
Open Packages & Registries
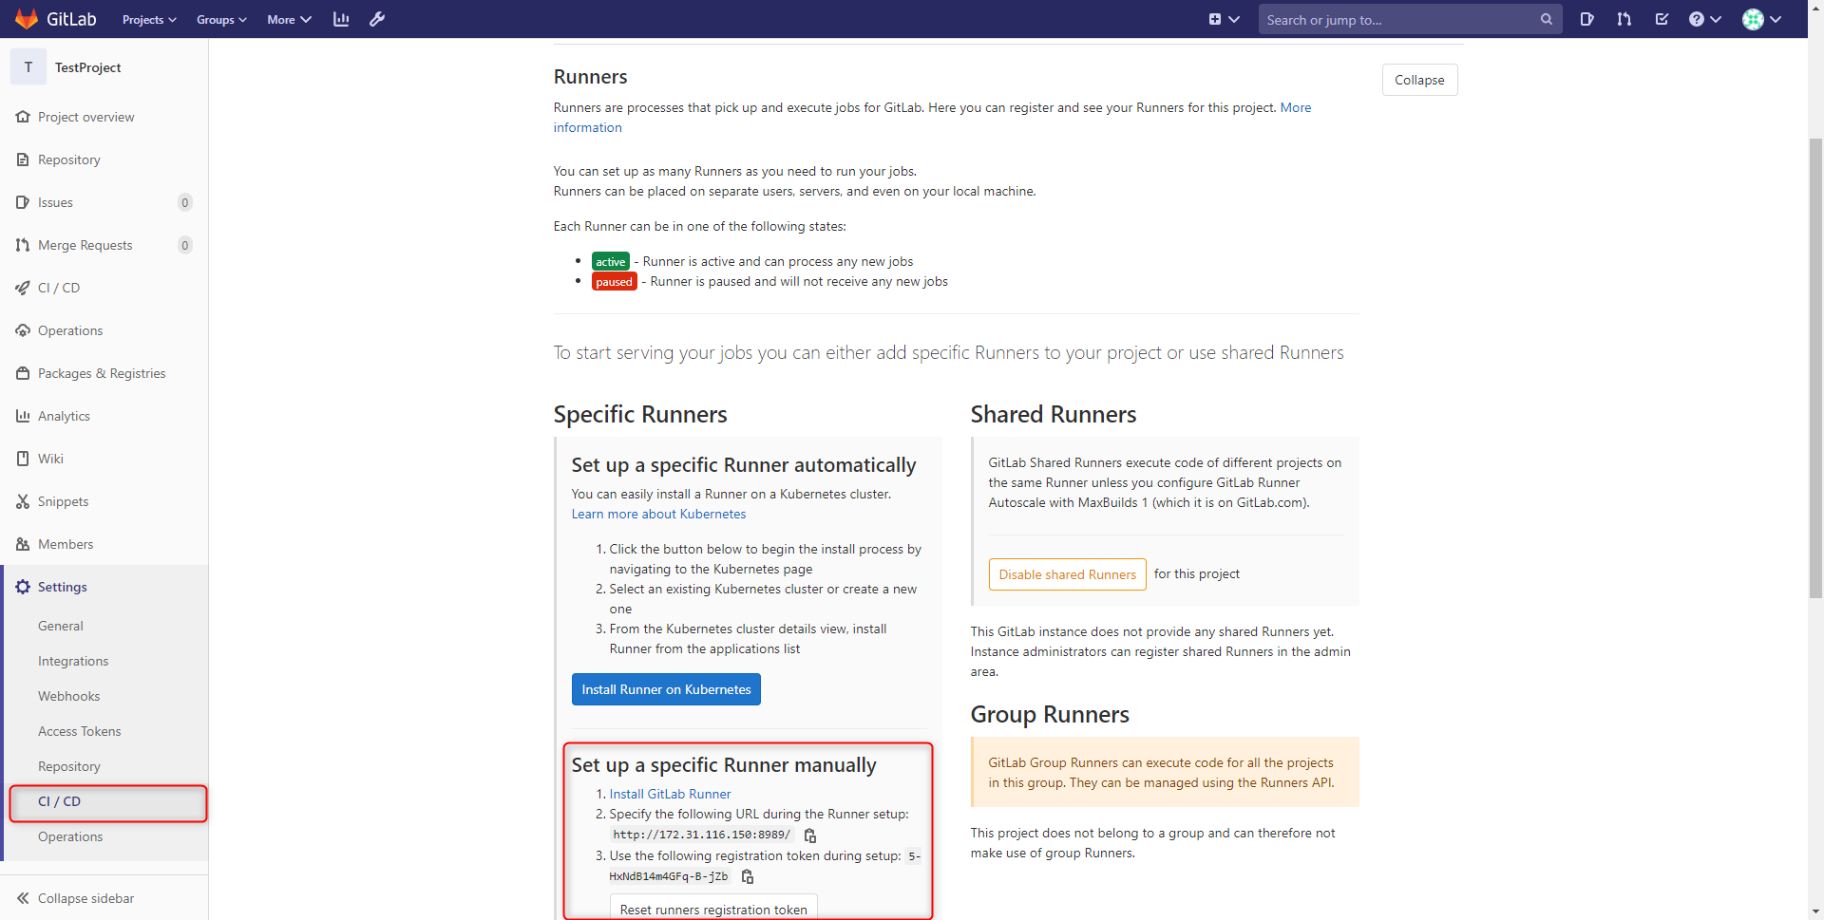pyautogui.click(x=104, y=373)
